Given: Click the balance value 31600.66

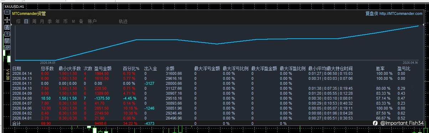Looking at the screenshot, I should click(x=174, y=73).
